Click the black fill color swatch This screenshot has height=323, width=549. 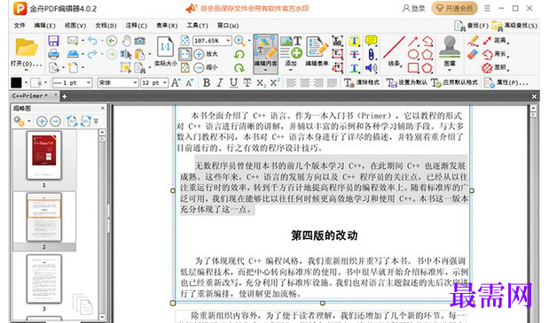coord(16,83)
